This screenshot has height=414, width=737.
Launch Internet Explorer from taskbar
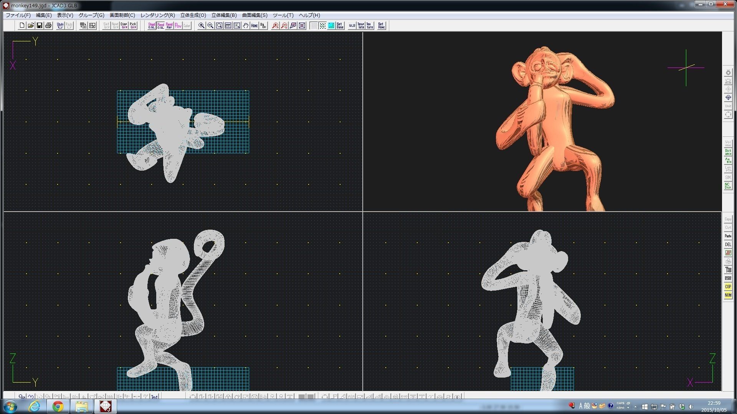(x=35, y=406)
